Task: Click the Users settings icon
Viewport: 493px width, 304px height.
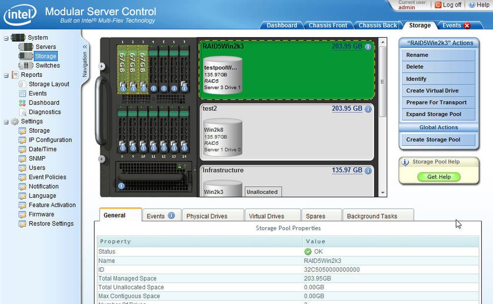Action: pos(22,168)
